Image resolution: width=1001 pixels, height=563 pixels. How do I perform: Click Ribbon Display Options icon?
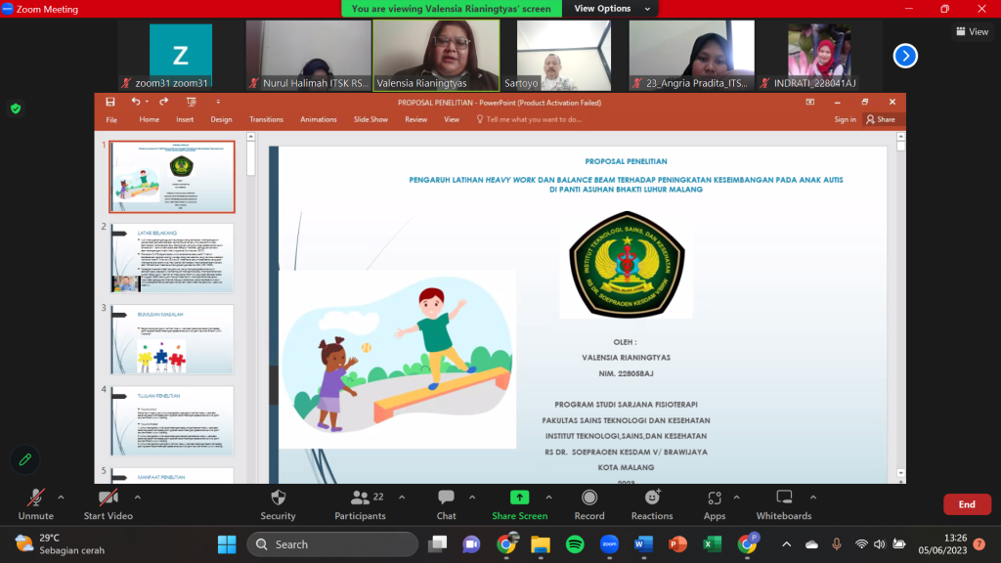tap(810, 102)
